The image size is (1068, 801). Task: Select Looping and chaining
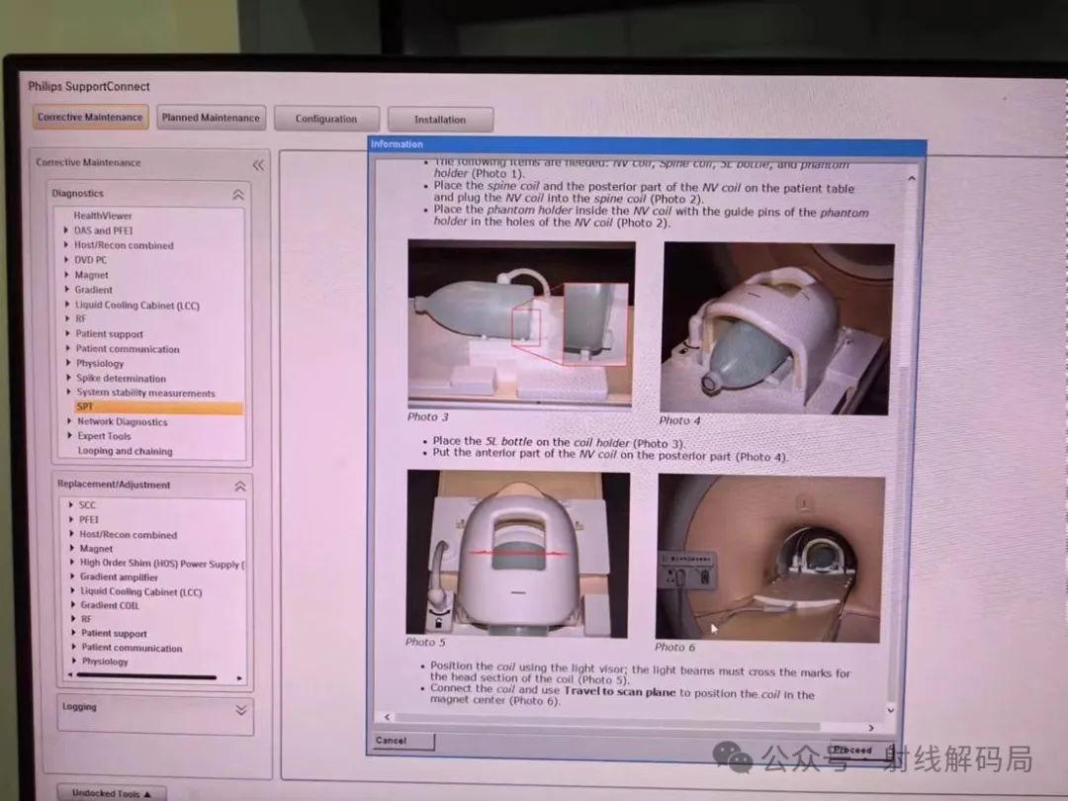click(125, 451)
